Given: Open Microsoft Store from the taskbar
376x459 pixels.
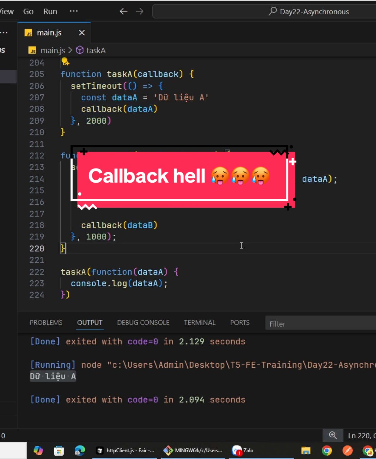Looking at the screenshot, I should coord(59,451).
